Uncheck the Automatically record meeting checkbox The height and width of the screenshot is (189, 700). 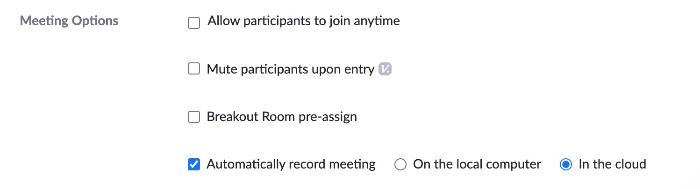click(193, 164)
